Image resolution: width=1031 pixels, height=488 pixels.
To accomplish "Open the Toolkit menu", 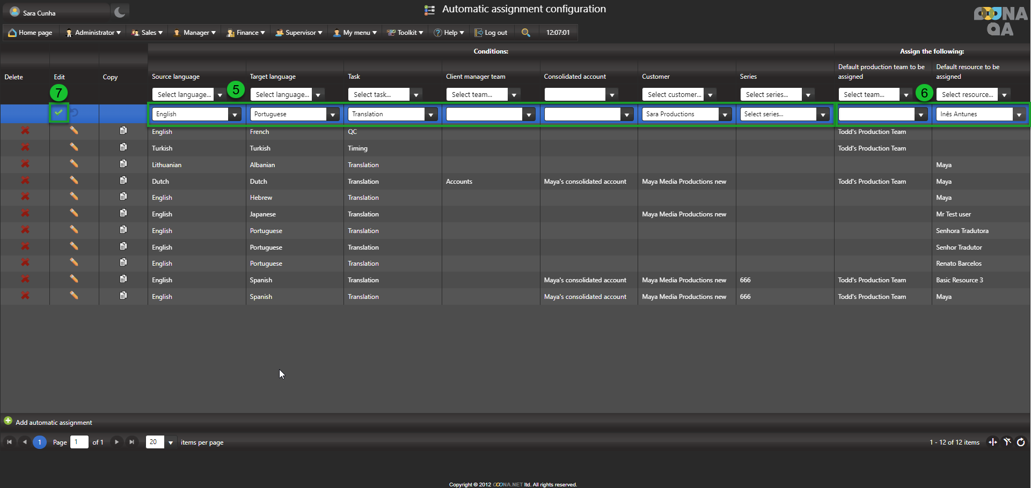I will point(406,33).
